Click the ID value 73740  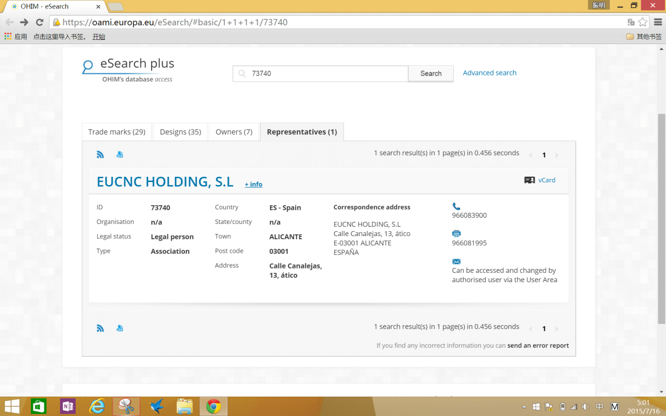(160, 208)
